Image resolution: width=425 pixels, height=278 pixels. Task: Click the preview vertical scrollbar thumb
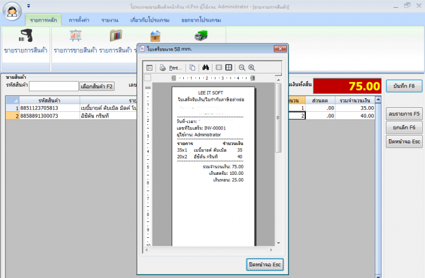point(278,118)
